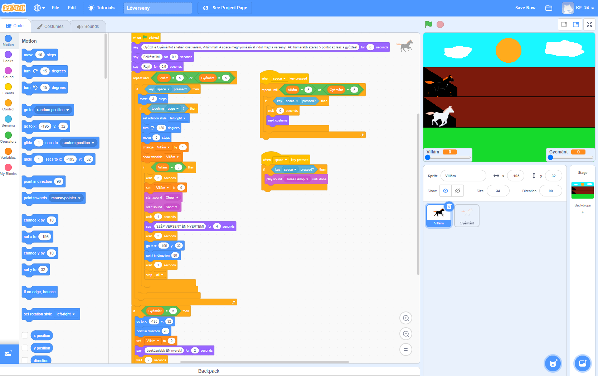The image size is (598, 376).
Task: Show the Villám sprite with the eye toggle
Action: coord(445,190)
